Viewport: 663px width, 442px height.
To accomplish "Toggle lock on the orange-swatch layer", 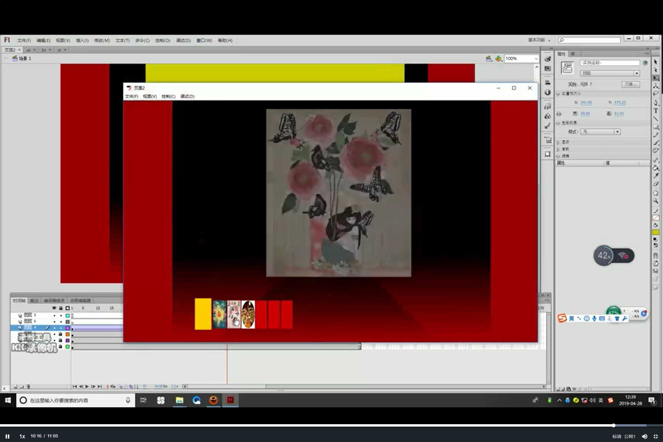I will [x=60, y=334].
